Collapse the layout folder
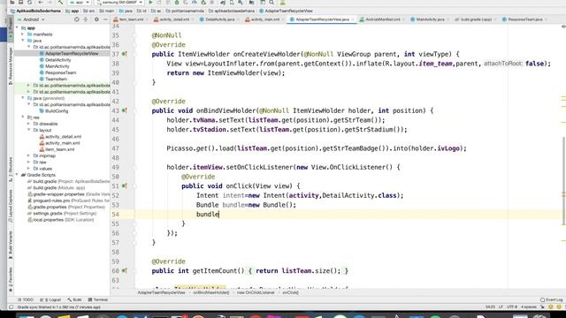This screenshot has width=566, height=318. [x=29, y=130]
